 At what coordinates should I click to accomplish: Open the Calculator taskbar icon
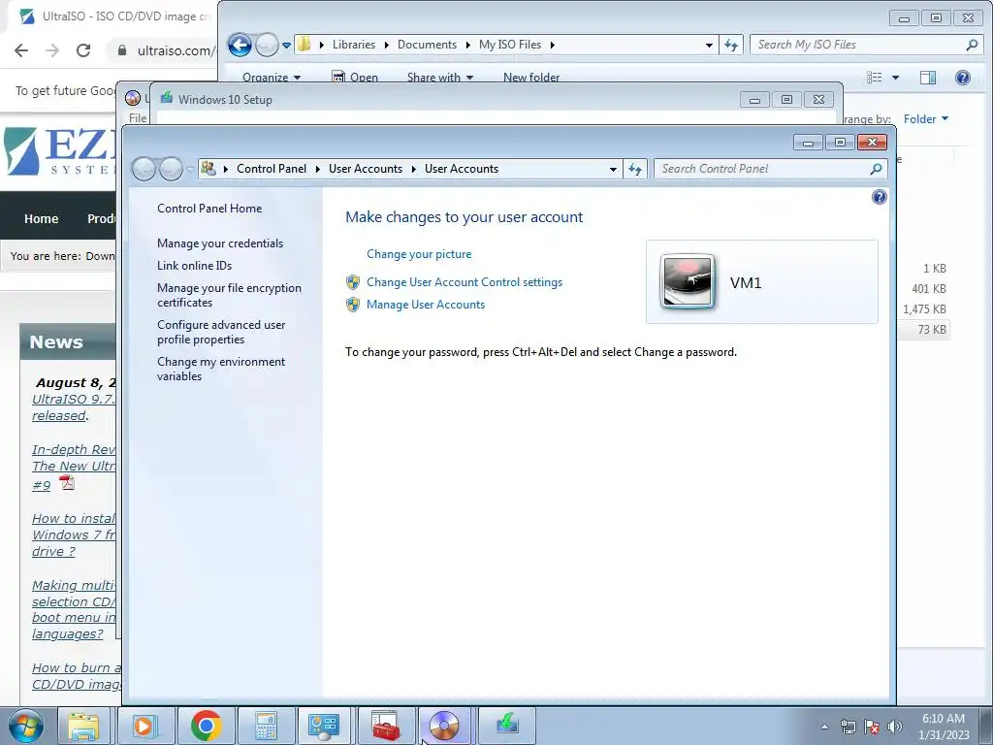click(x=266, y=726)
